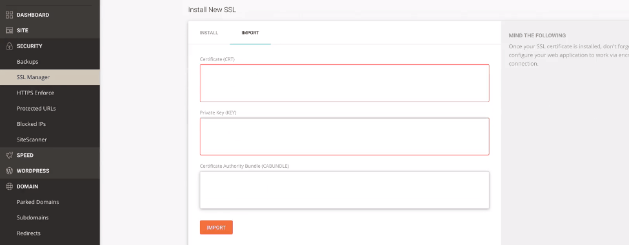Click the Install New SSL heading
This screenshot has height=245, width=629.
(212, 10)
